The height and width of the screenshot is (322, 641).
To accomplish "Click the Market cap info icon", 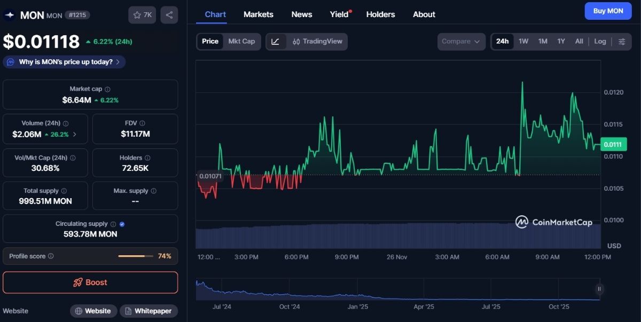I will pyautogui.click(x=107, y=89).
